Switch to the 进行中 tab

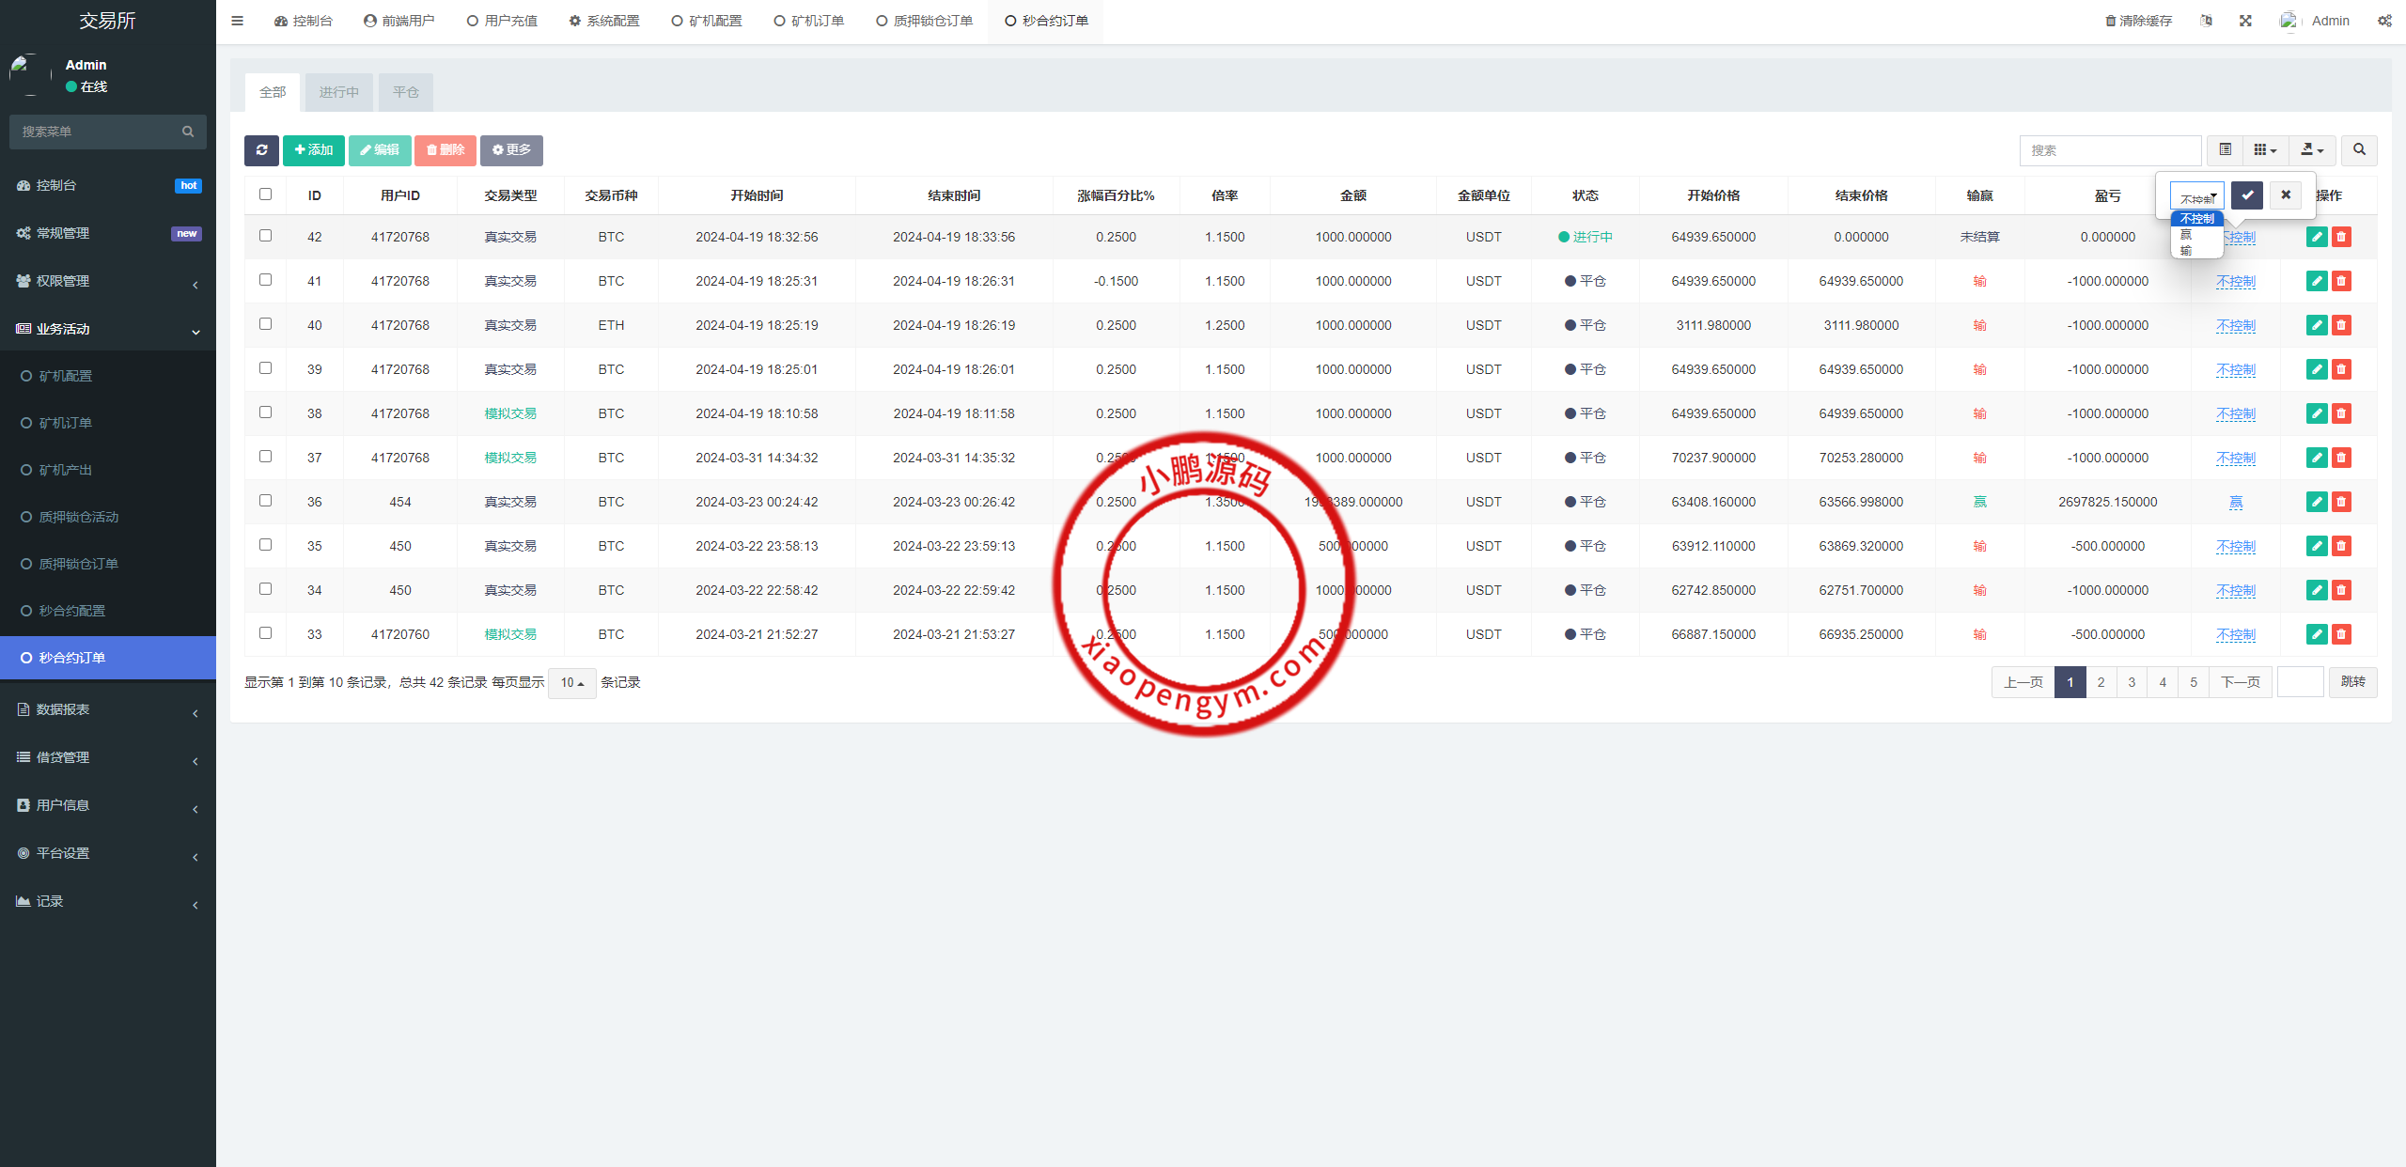[x=338, y=92]
